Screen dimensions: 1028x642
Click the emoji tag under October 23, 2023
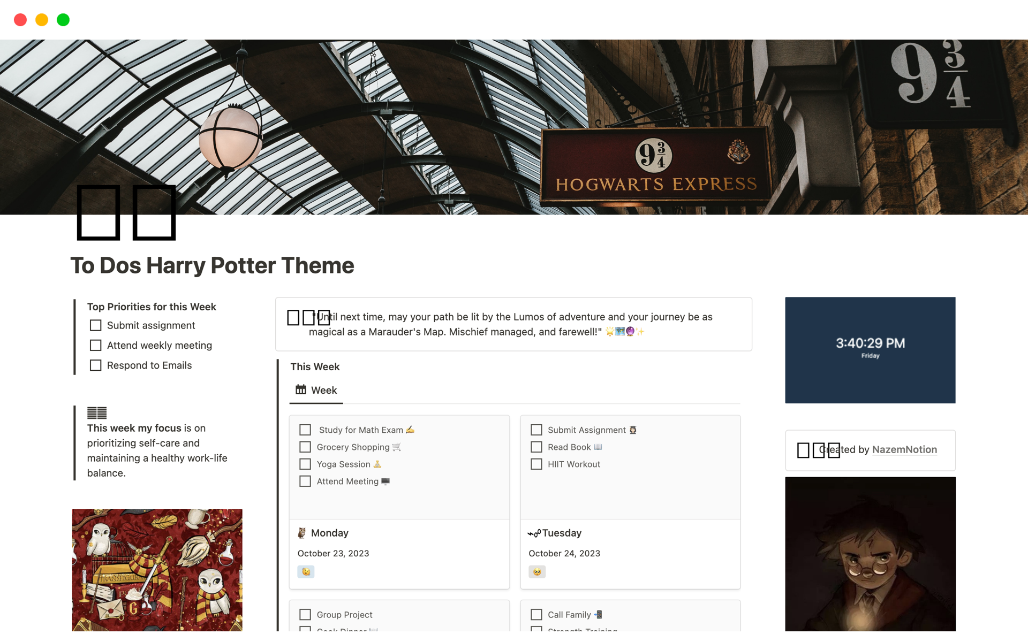[306, 571]
